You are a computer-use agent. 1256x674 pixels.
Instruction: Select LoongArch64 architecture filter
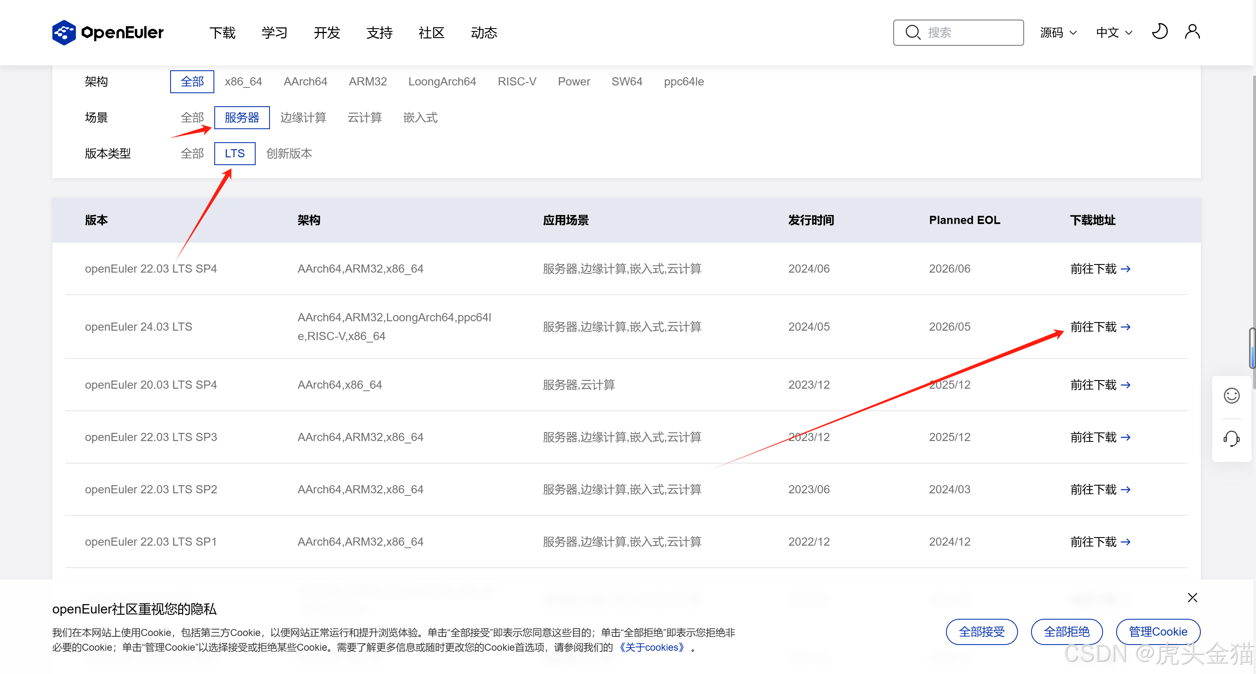442,81
